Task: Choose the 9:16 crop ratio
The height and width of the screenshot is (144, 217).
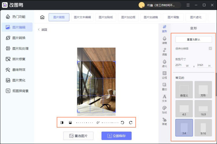Action: tap(203, 128)
